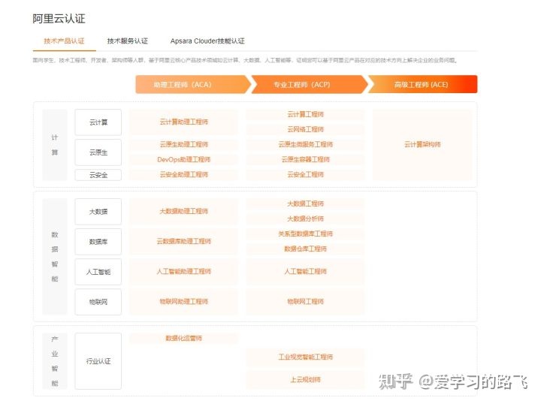This screenshot has width=541, height=404.
Task: Select the 大数据 category box
Action: [x=98, y=212]
